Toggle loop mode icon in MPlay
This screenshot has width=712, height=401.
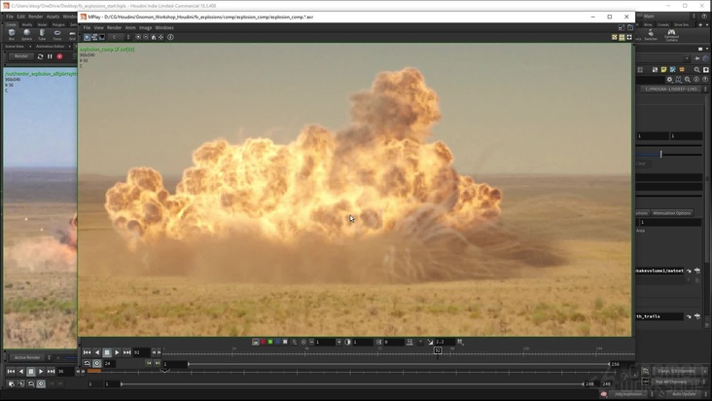point(88,363)
